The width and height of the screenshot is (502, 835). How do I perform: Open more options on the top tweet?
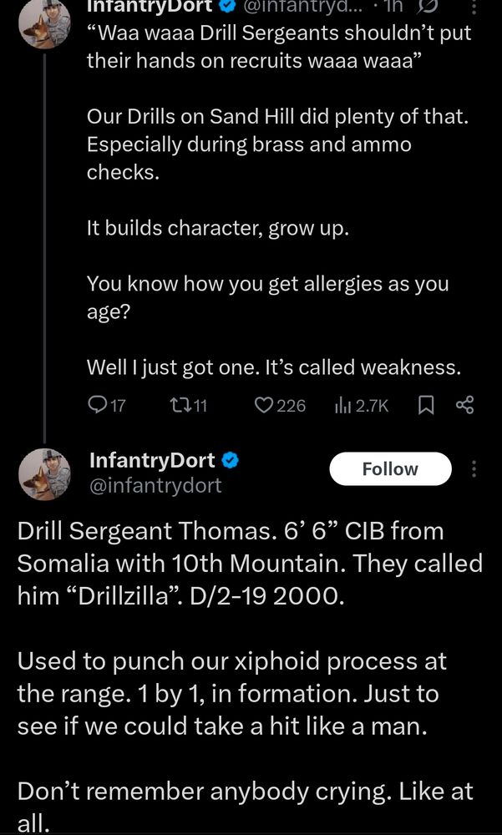coord(474,7)
